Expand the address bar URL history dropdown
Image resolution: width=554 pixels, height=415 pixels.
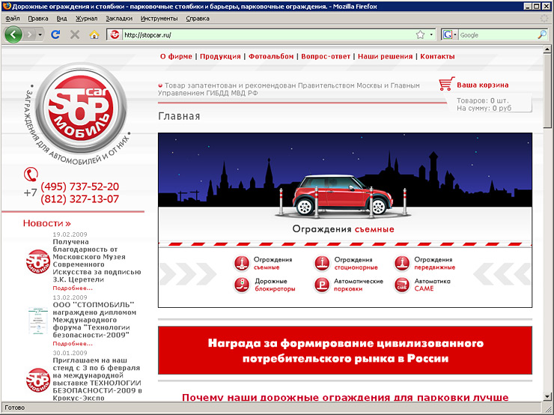pos(431,34)
